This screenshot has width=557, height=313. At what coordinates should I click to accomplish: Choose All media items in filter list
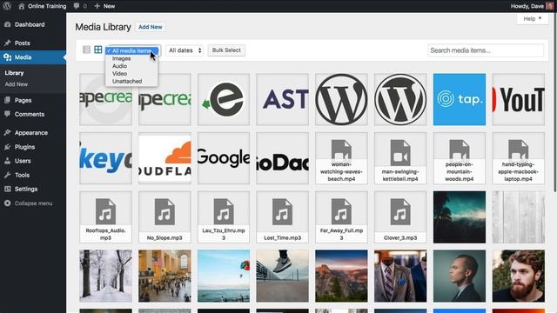131,50
